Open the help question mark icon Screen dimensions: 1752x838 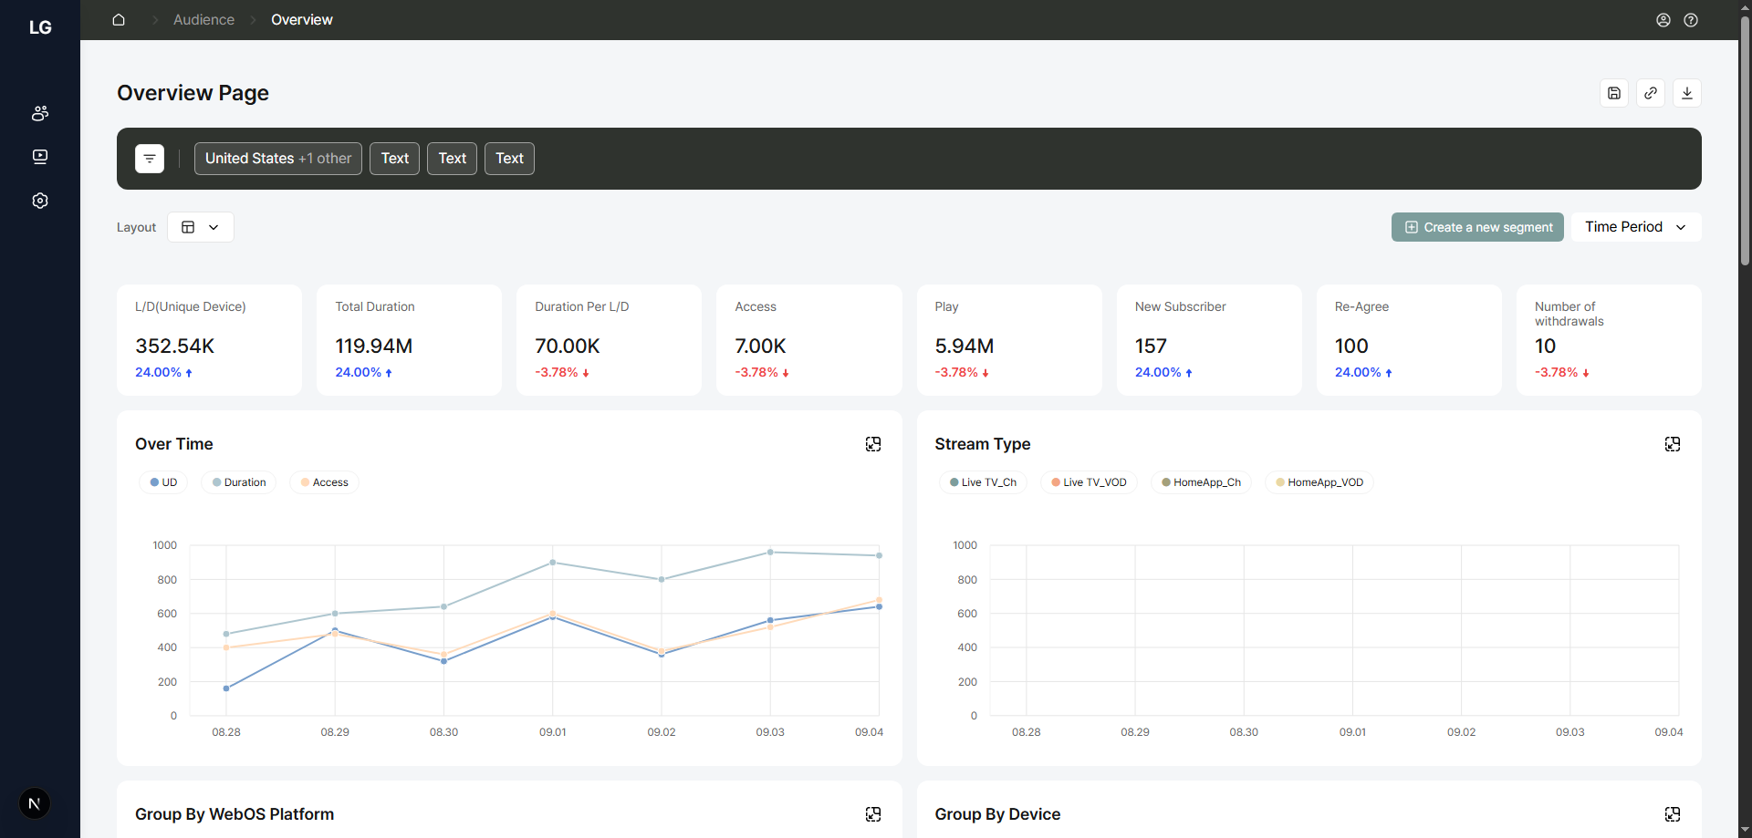tap(1691, 20)
